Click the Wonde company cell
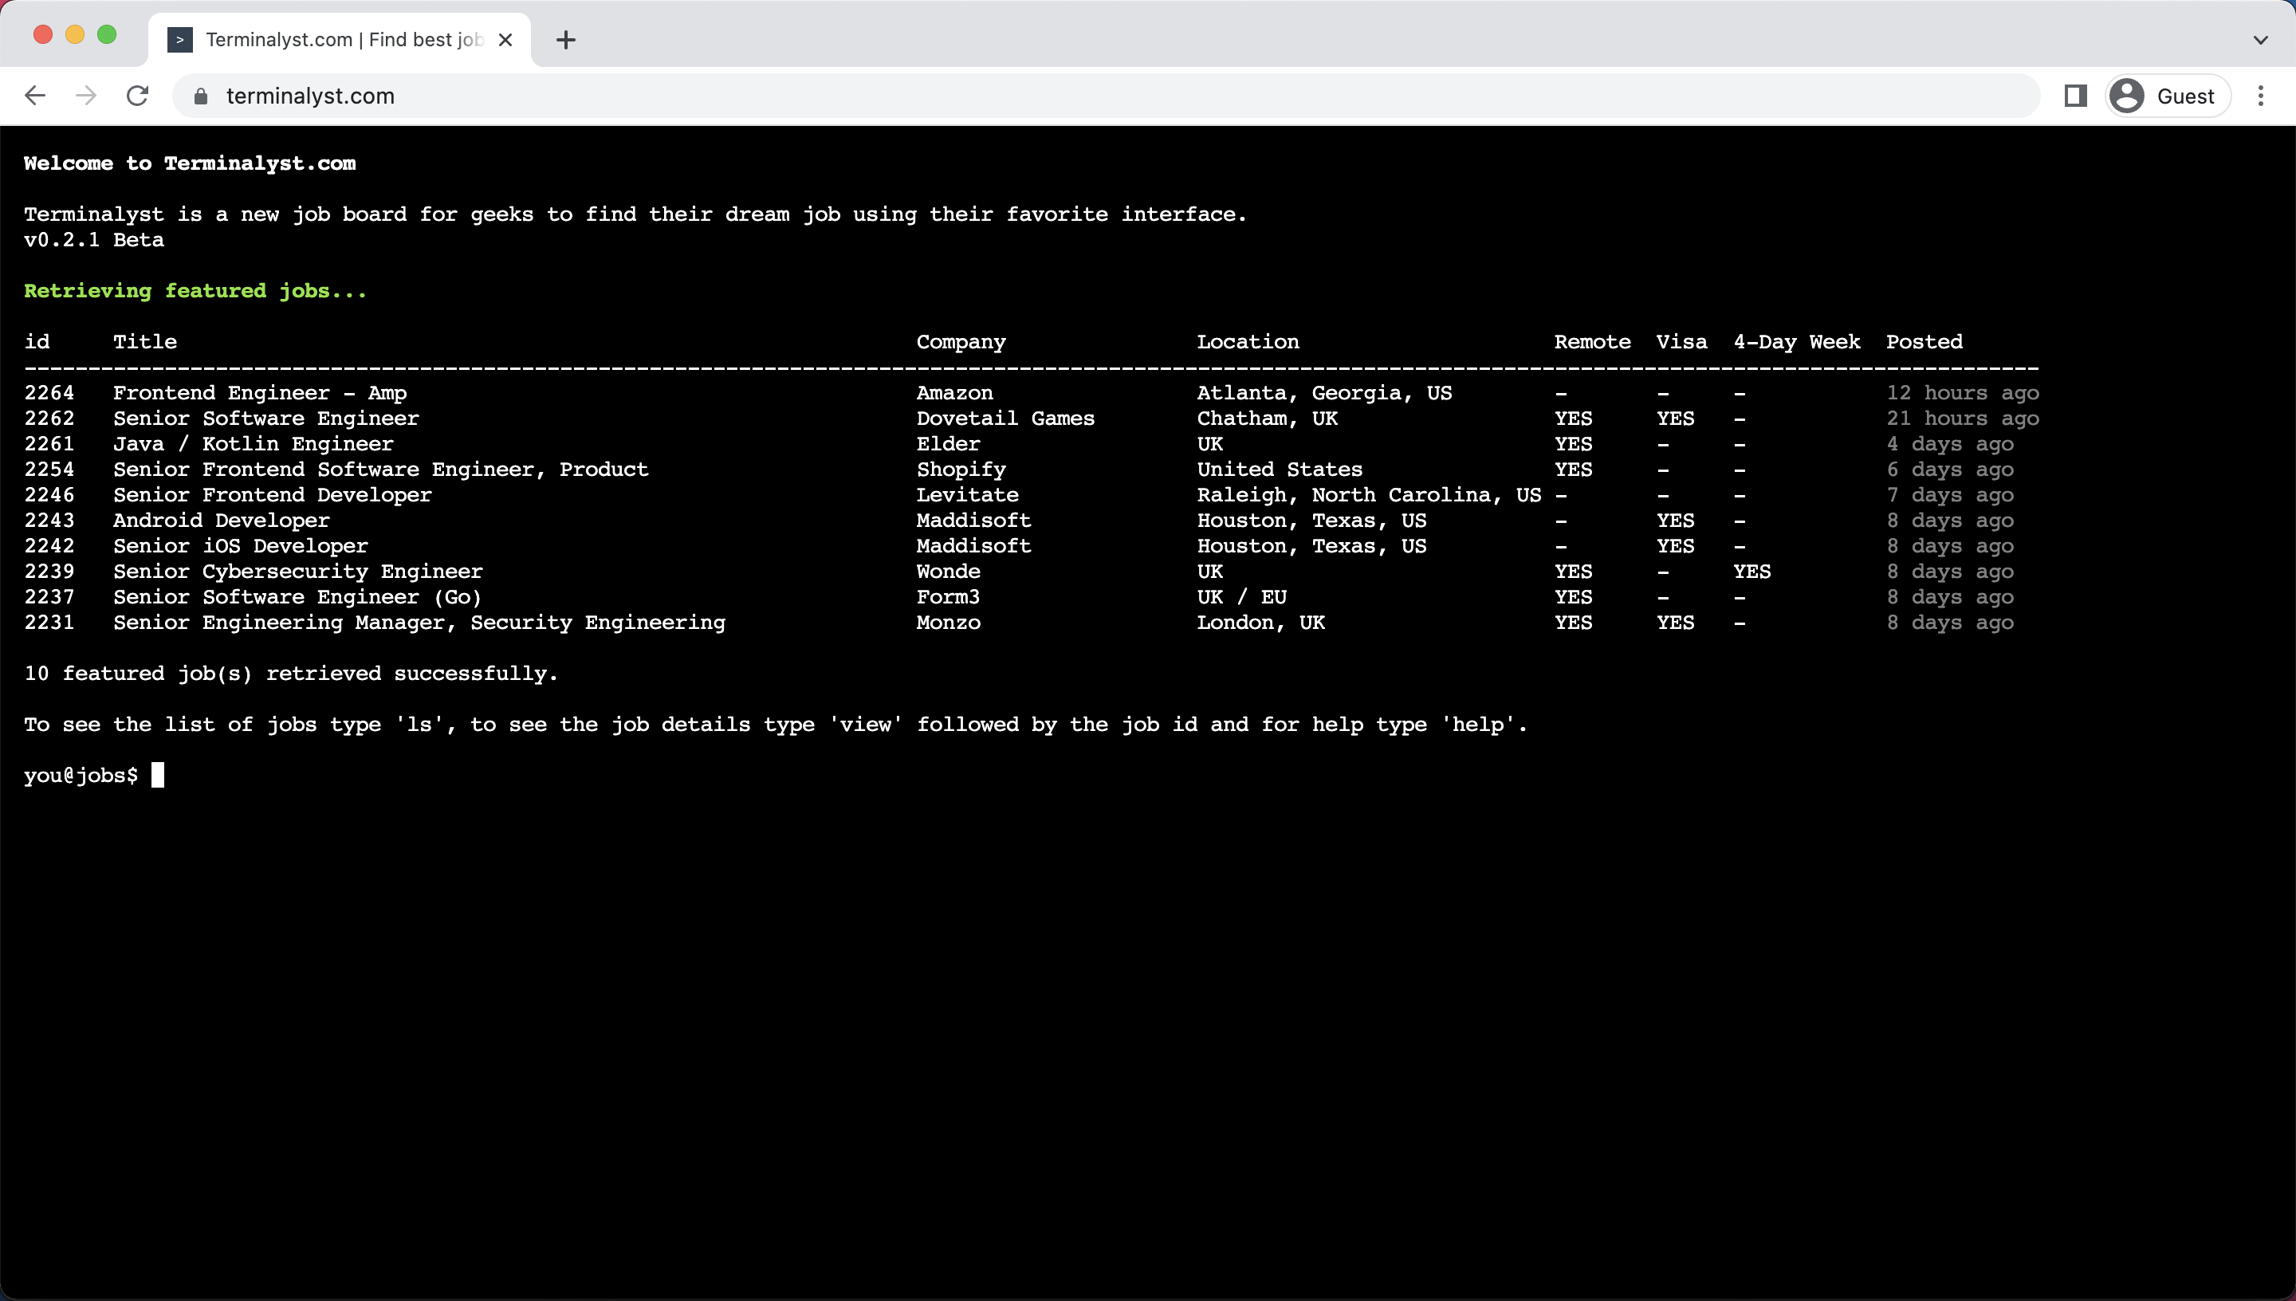The image size is (2296, 1301). point(949,571)
